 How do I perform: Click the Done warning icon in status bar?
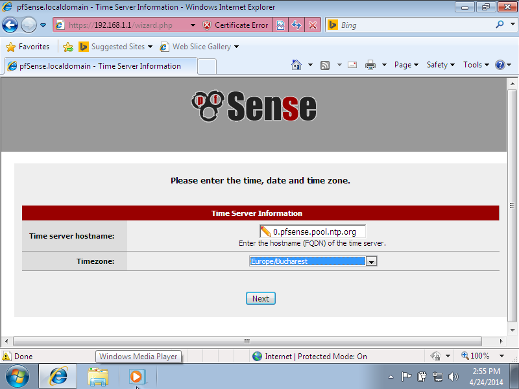coord(6,356)
